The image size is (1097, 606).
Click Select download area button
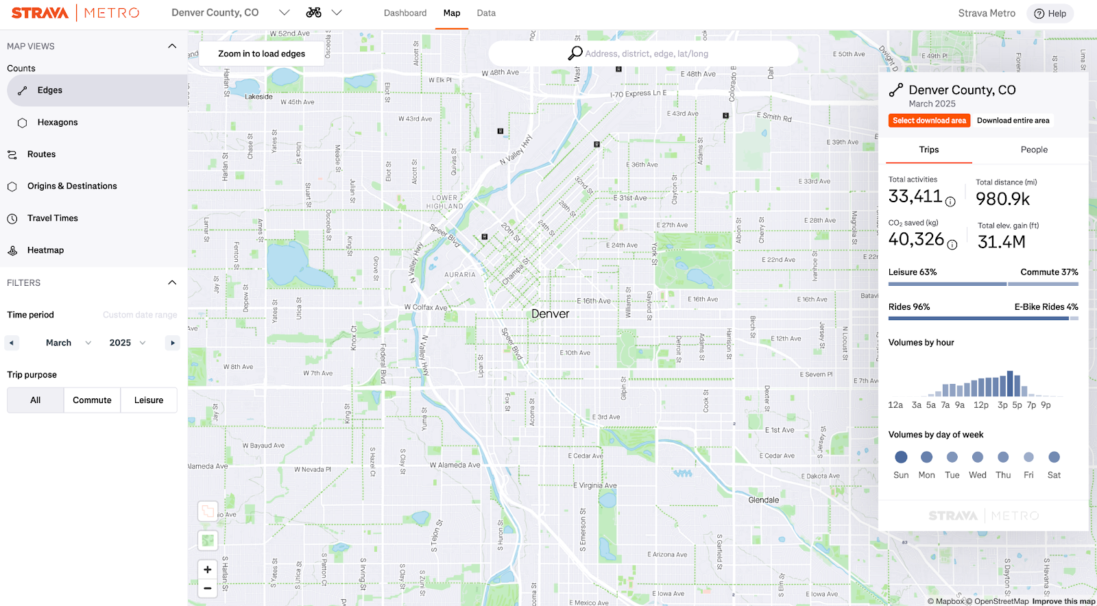(x=929, y=121)
